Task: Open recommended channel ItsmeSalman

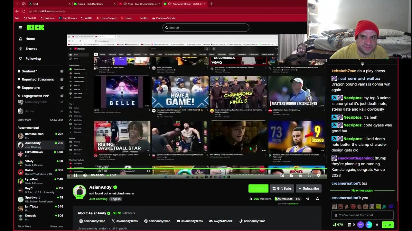Action: (40, 136)
